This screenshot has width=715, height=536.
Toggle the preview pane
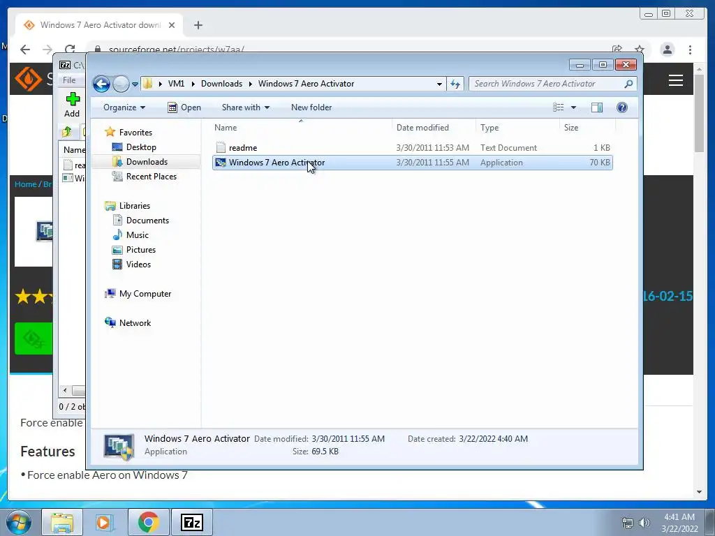pos(597,107)
